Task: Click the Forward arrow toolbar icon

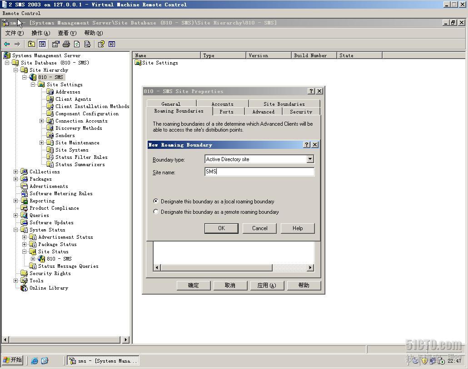Action: point(17,44)
